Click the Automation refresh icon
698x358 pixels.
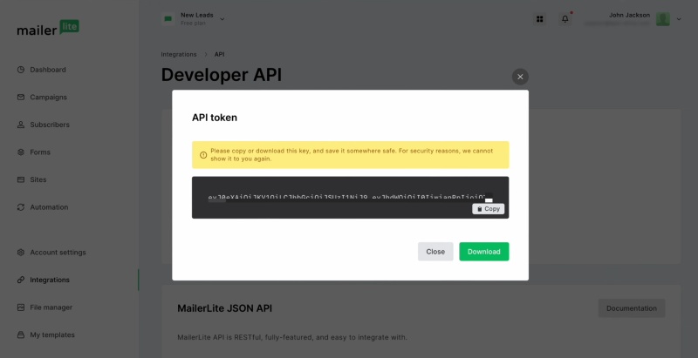point(21,207)
